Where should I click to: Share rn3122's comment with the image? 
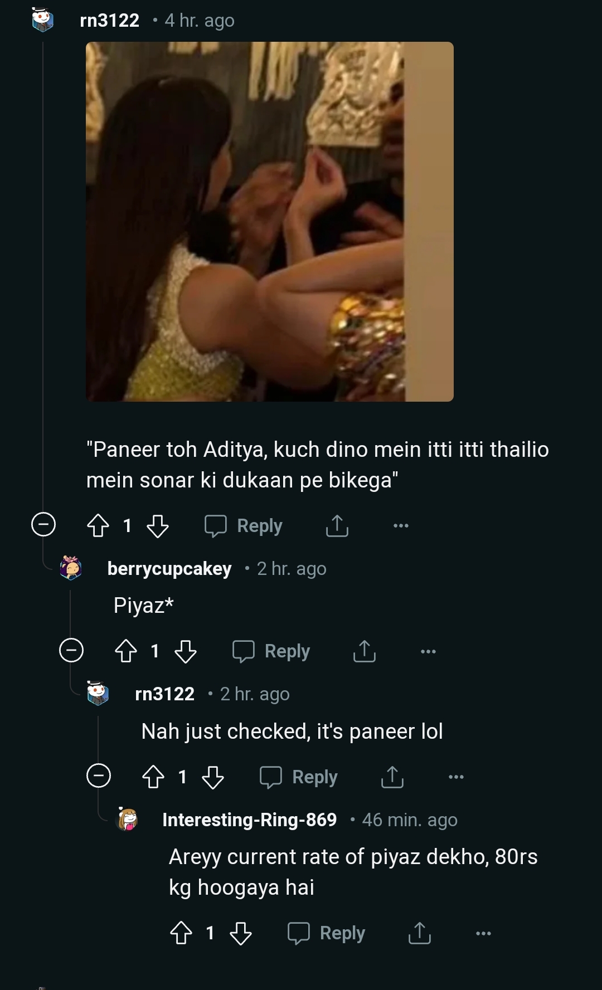tap(337, 525)
